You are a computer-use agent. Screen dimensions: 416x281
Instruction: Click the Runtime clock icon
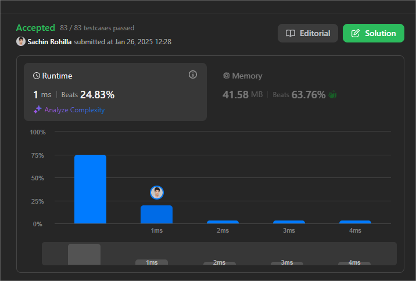(37, 76)
